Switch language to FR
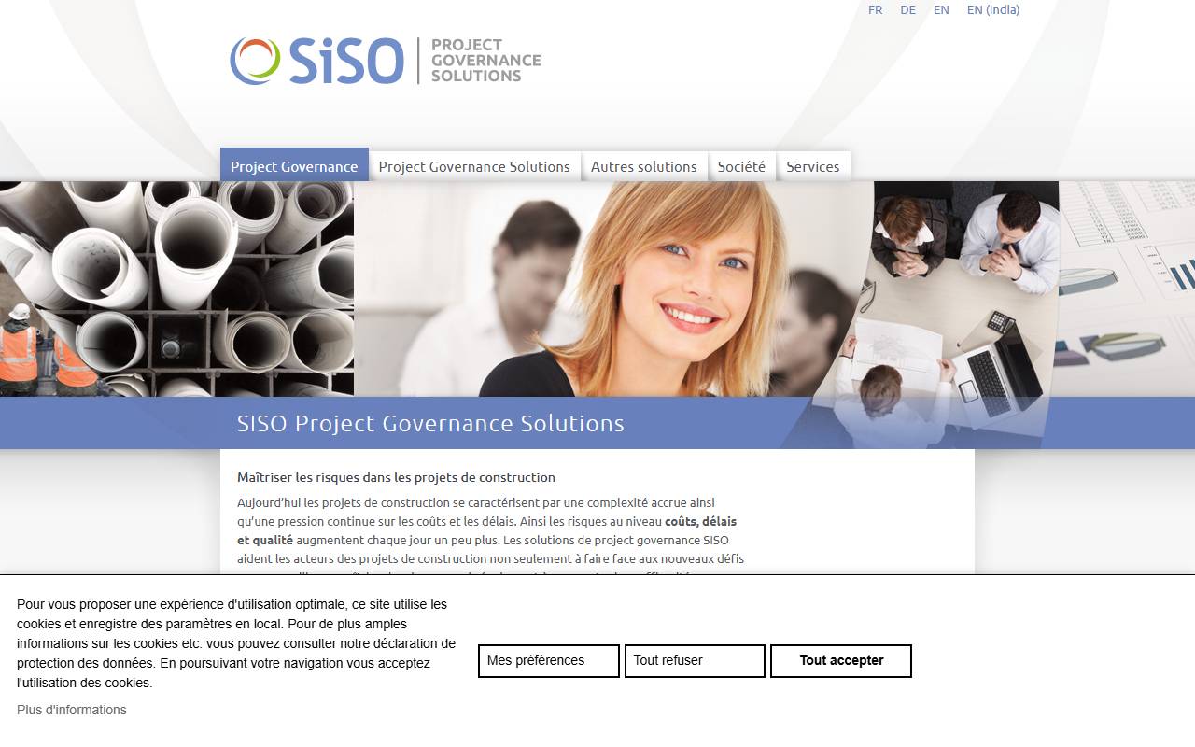The width and height of the screenshot is (1195, 747). click(875, 10)
